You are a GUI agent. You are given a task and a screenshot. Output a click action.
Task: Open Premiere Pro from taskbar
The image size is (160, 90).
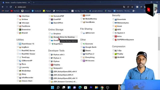click(x=91, y=87)
